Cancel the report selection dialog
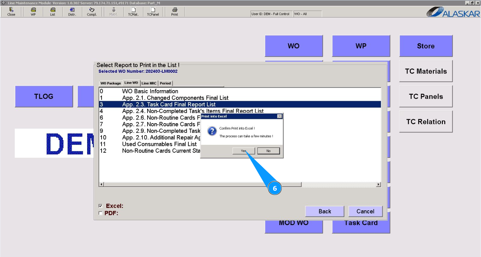This screenshot has width=481, height=257. 365,211
